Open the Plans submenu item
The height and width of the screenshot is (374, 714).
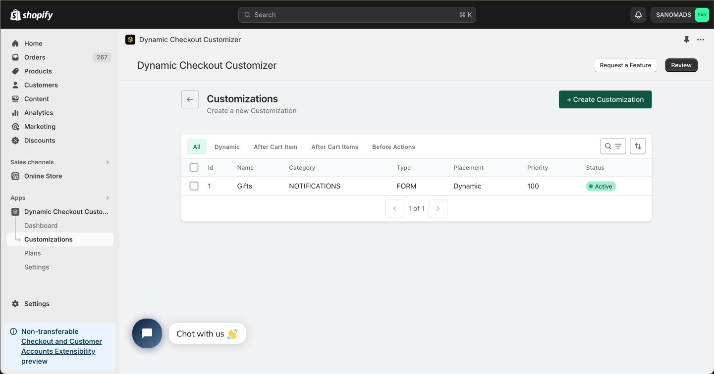33,253
